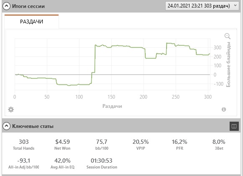
Task: Toggle the stats column layout icon
Action: [x=234, y=126]
